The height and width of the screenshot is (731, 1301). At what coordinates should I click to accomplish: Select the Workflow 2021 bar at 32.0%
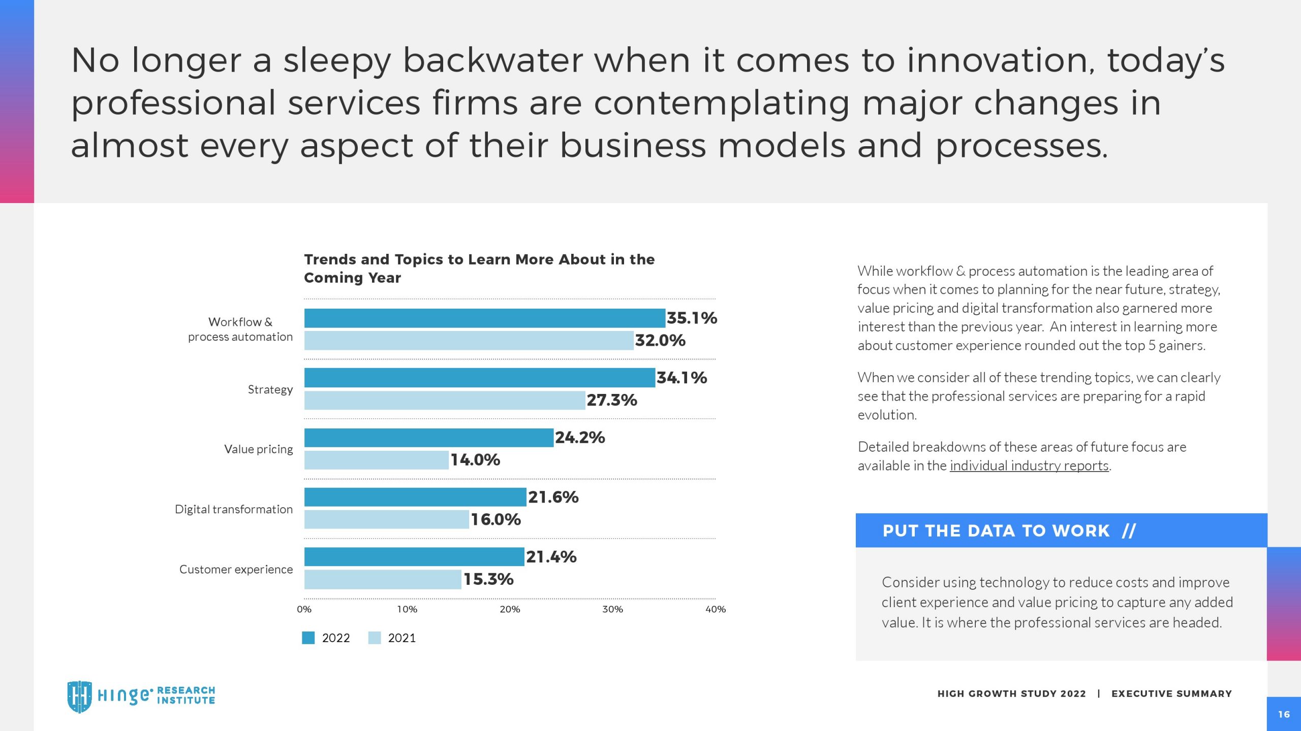coord(469,341)
